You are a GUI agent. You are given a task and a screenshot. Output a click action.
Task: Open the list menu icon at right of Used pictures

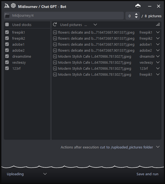158,25
